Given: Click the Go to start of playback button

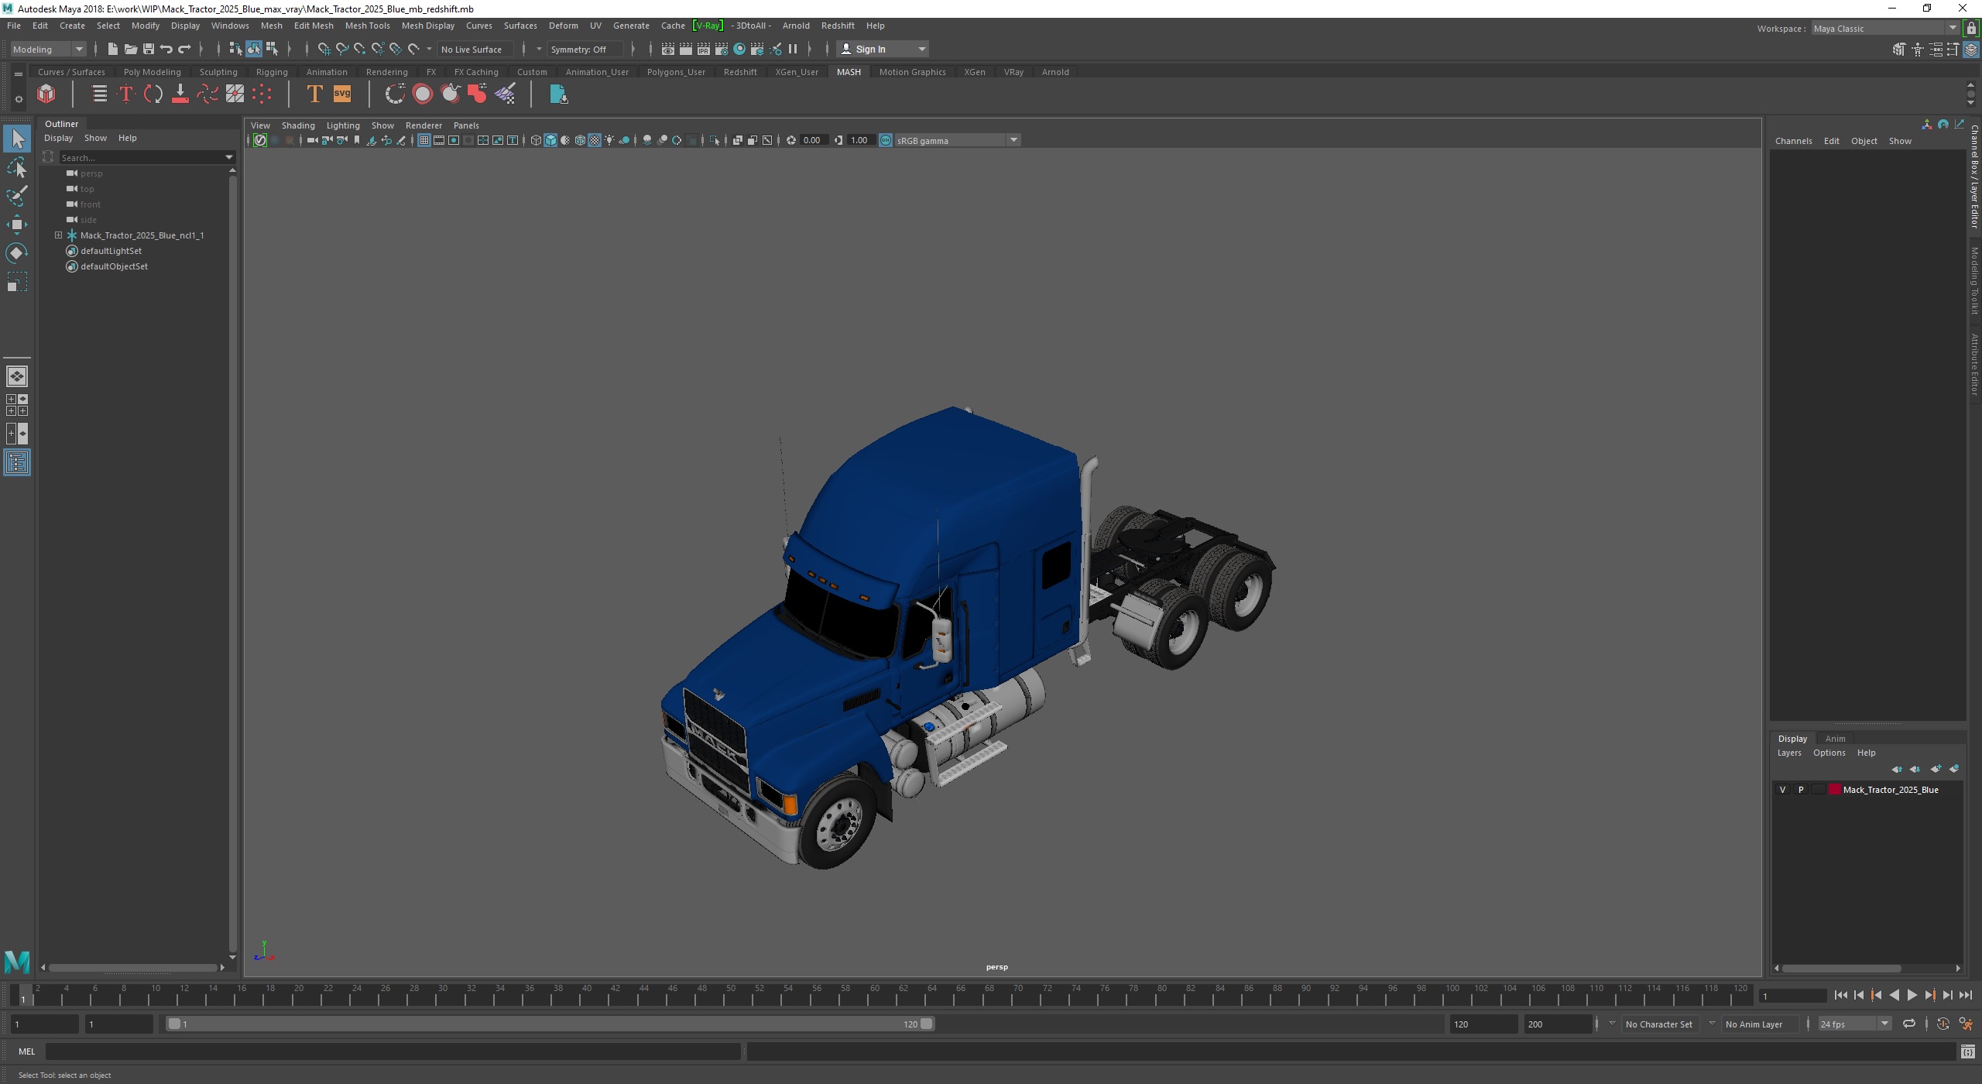Looking at the screenshot, I should 1840,996.
